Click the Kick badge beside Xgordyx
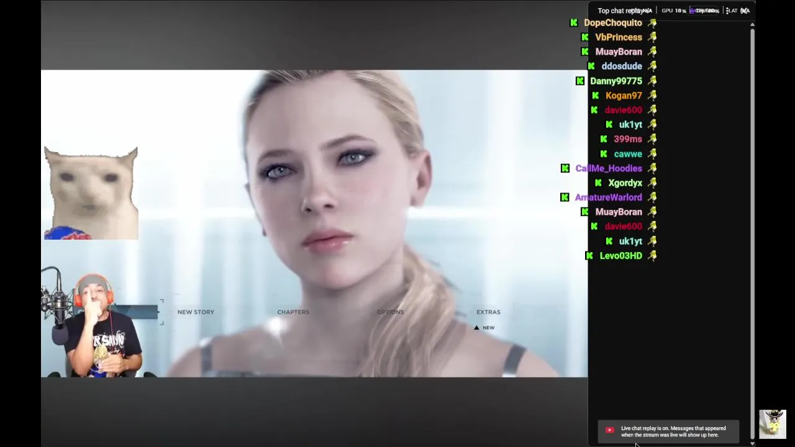Image resolution: width=795 pixels, height=447 pixels. (598, 183)
